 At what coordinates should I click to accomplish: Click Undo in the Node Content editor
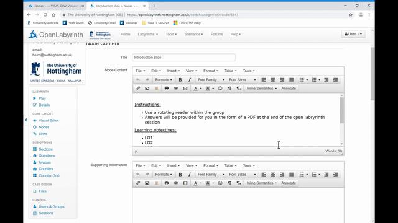point(138,80)
